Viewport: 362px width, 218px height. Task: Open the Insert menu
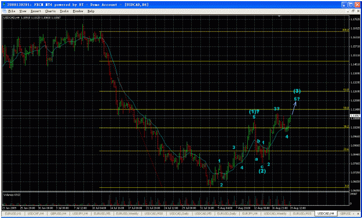click(36, 11)
